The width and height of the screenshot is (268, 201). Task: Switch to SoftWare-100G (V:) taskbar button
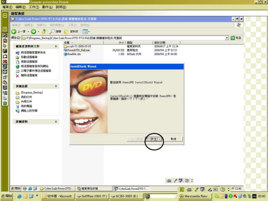pos(92,196)
